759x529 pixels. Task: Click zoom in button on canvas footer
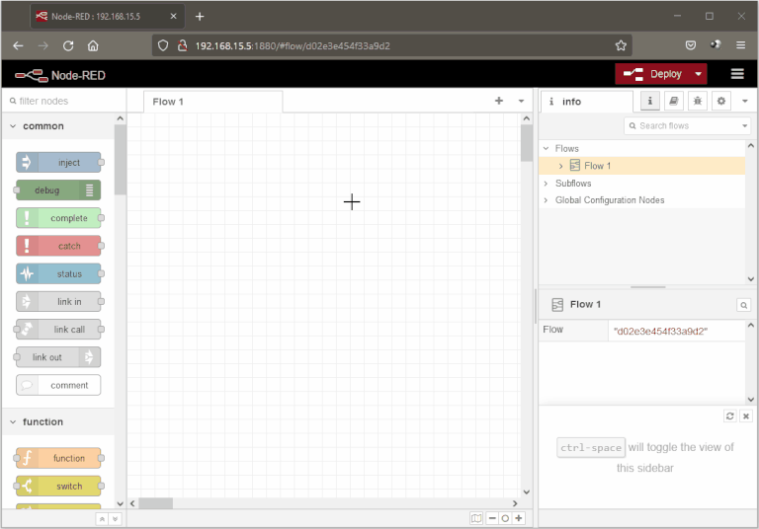pos(519,518)
